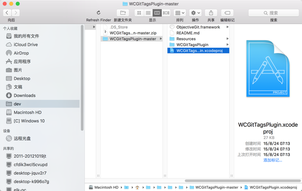Expand ObjectiveGit.framework disclosure arrow
Screen dimensions: 302x191
tap(227, 27)
